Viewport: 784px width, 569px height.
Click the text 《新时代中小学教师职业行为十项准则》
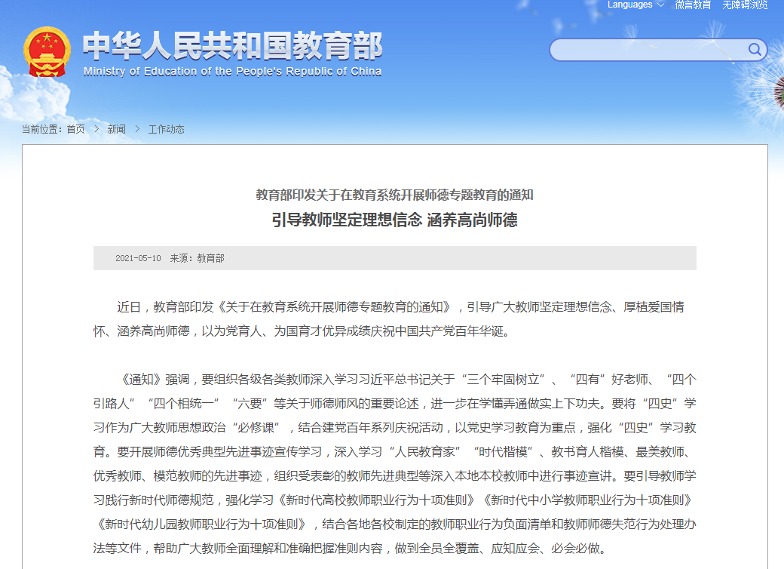pos(587,500)
